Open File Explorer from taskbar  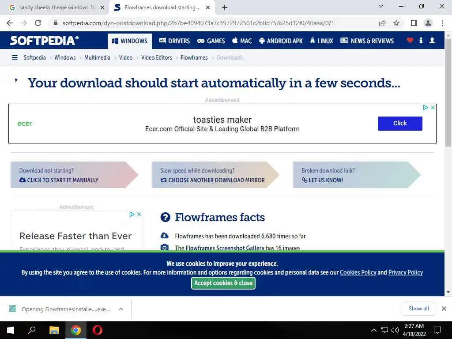(x=54, y=330)
